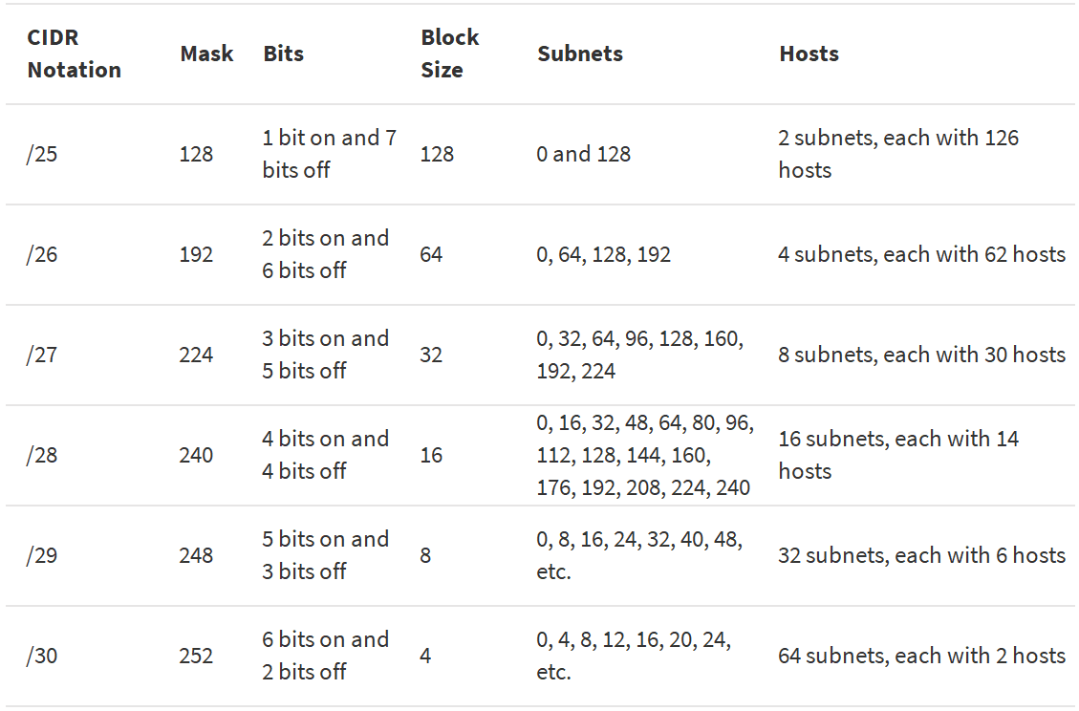Select the "0, 64, 128, 192" subnets cell
Image resolution: width=1079 pixels, height=711 pixels.
click(603, 254)
